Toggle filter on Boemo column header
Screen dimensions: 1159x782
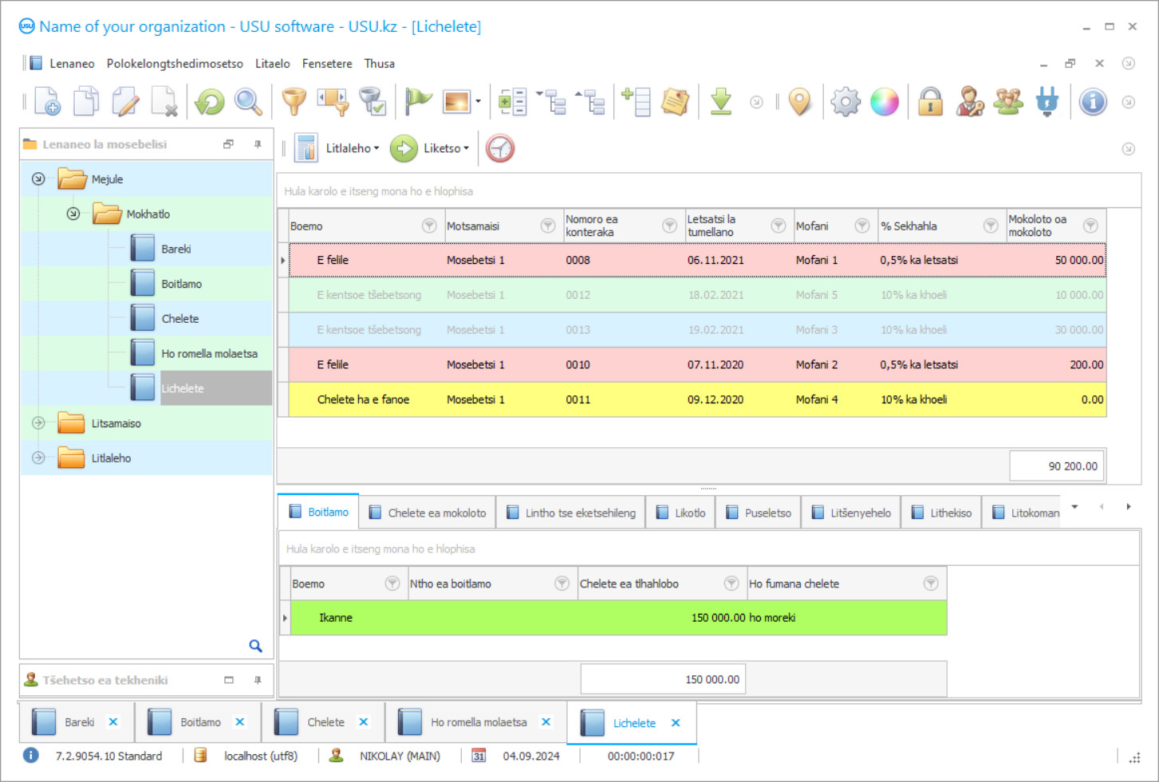pos(429,226)
